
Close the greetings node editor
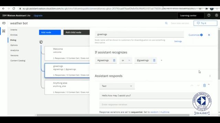tap(209, 35)
